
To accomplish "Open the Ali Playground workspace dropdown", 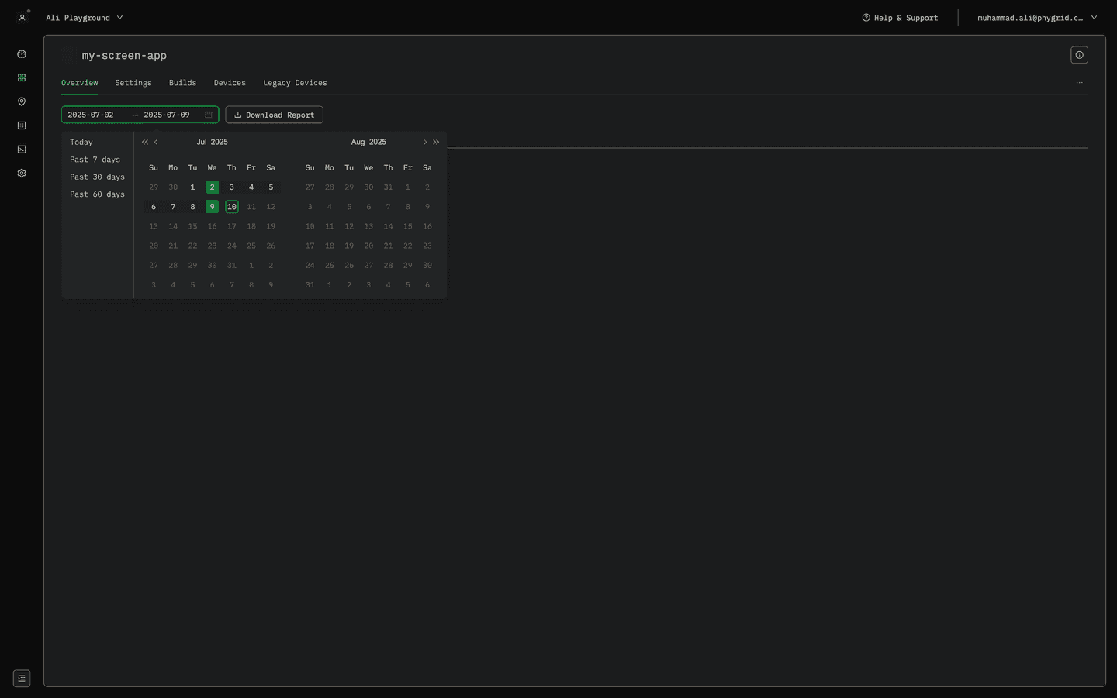I will [84, 17].
